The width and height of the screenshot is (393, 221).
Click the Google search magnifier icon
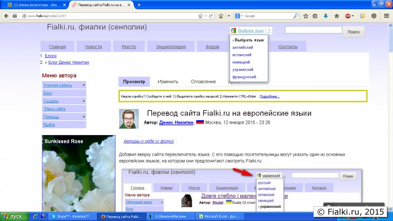(296, 16)
